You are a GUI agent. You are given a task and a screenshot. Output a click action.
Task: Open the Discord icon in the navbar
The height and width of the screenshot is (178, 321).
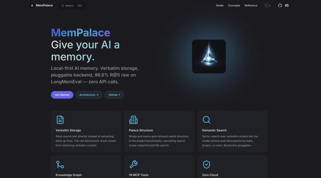[287, 6]
